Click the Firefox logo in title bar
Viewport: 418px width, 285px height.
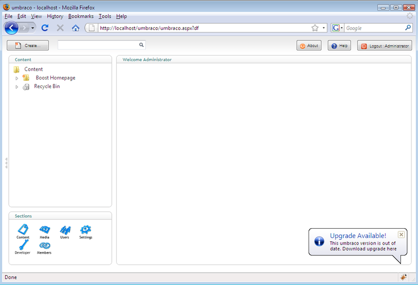pyautogui.click(x=7, y=7)
